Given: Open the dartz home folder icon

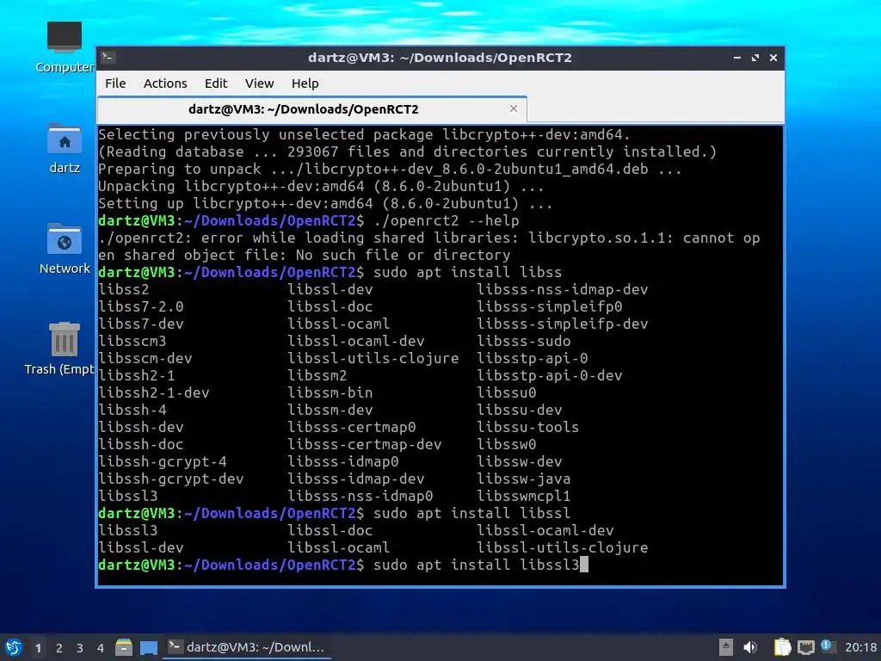Looking at the screenshot, I should [x=65, y=148].
